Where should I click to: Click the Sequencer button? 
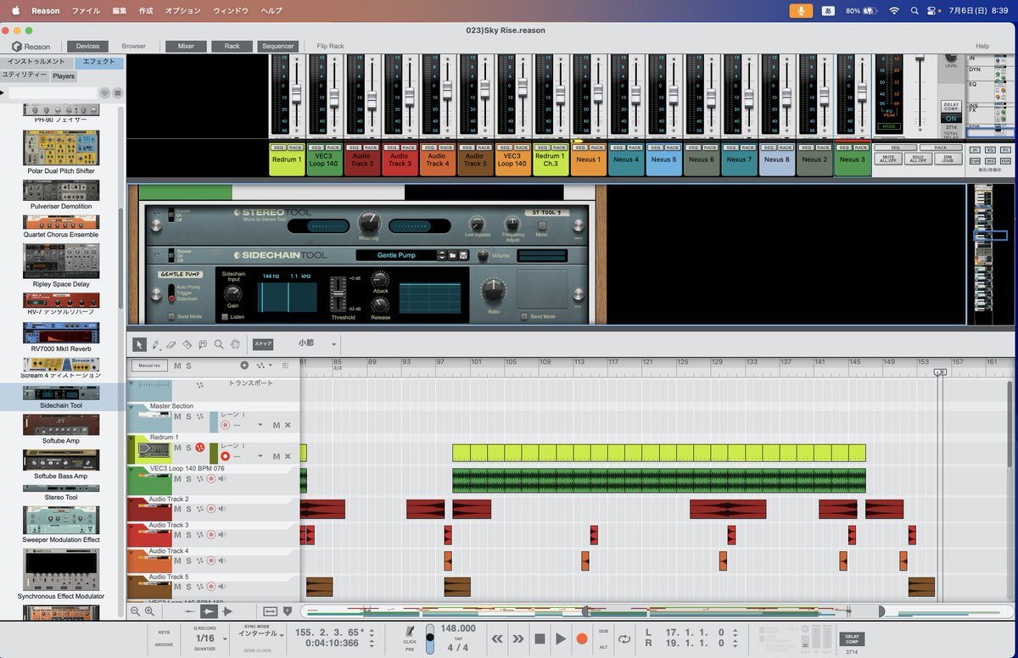pos(278,46)
